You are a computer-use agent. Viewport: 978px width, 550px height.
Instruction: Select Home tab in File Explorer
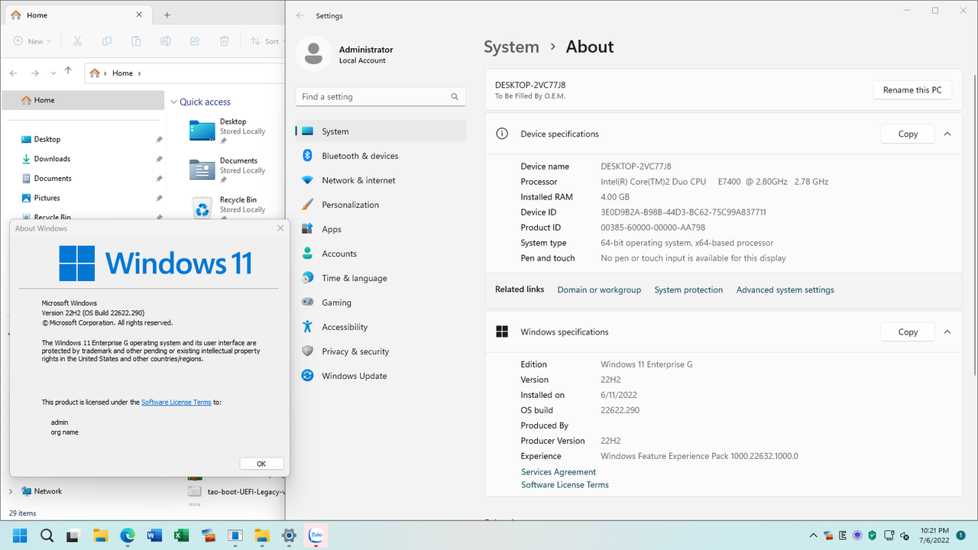point(76,15)
